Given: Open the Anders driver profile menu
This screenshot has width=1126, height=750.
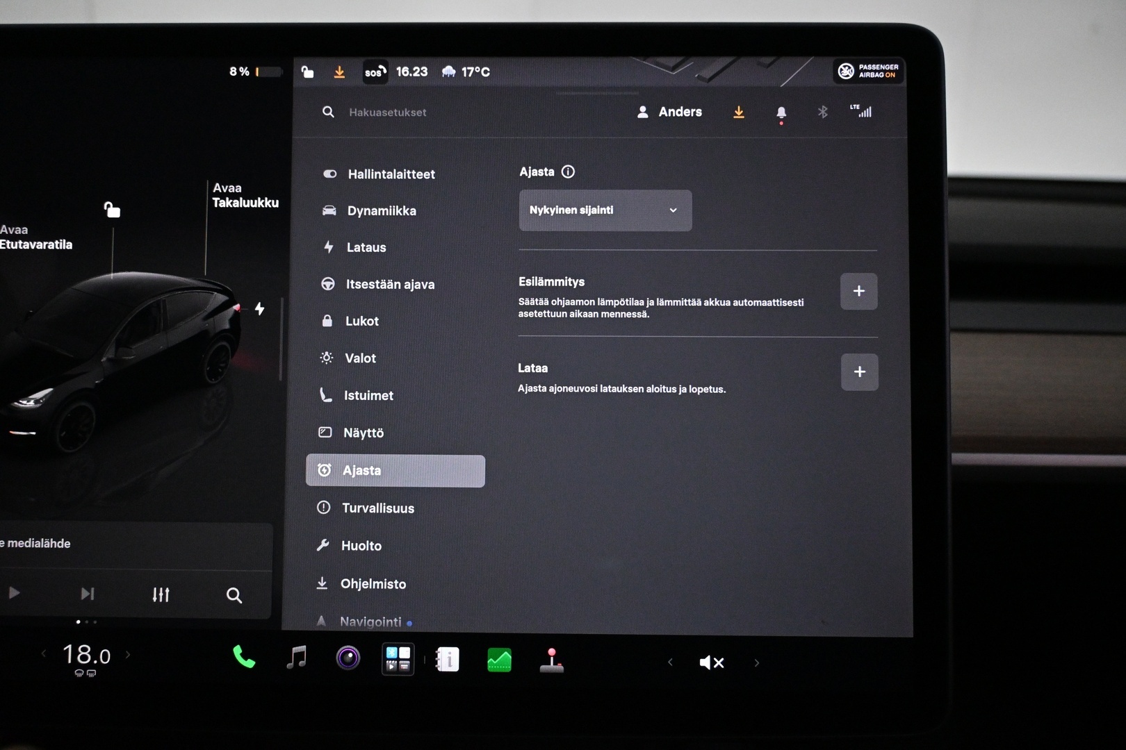Looking at the screenshot, I should point(669,112).
